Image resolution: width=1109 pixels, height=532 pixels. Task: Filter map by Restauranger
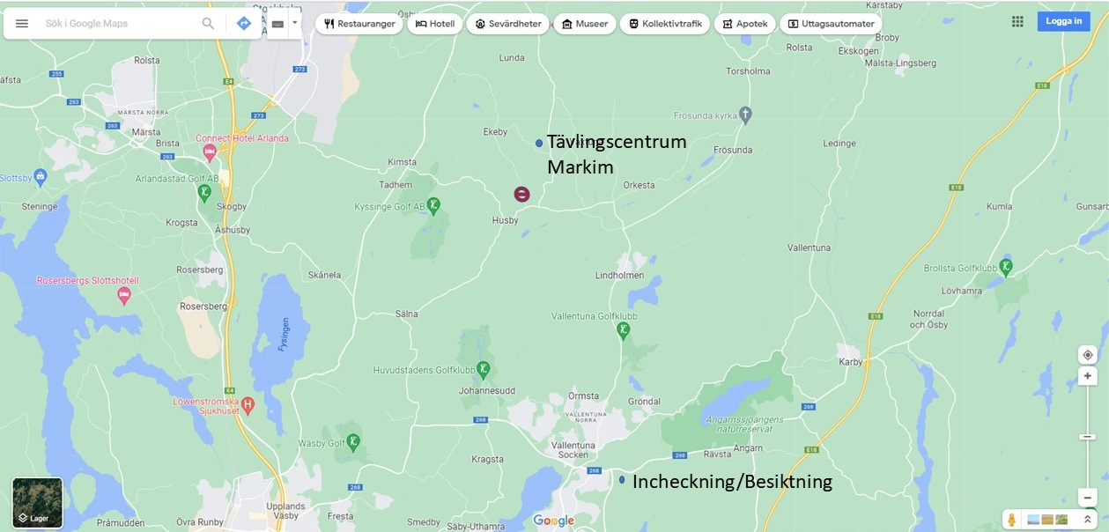click(x=359, y=24)
